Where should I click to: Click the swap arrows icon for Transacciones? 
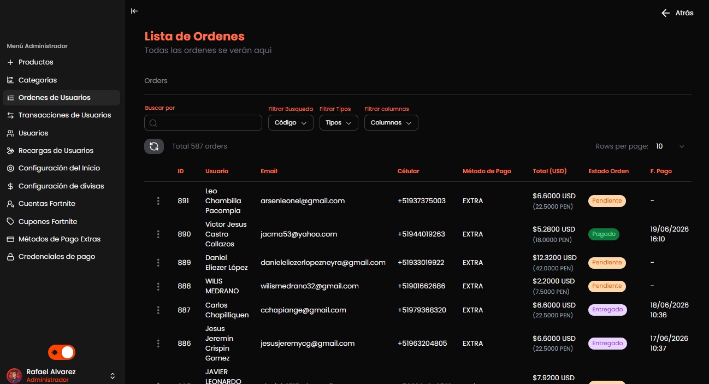10,115
